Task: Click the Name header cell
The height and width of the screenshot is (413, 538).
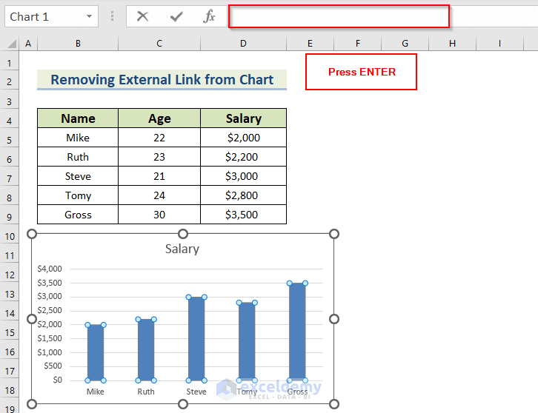Action: click(78, 118)
